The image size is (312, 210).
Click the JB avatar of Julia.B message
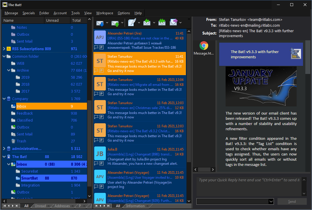click(x=100, y=153)
